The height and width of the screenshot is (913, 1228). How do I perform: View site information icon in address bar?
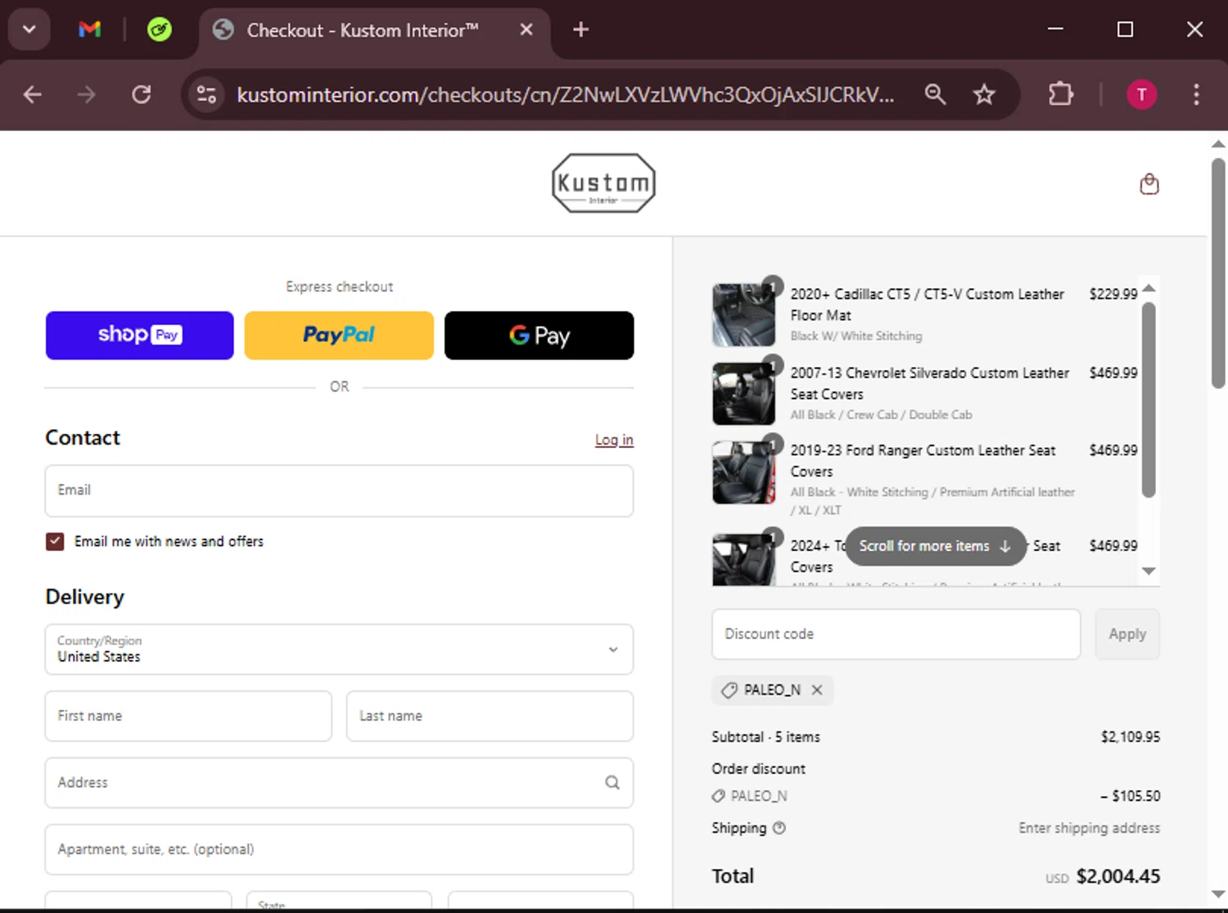tap(207, 94)
